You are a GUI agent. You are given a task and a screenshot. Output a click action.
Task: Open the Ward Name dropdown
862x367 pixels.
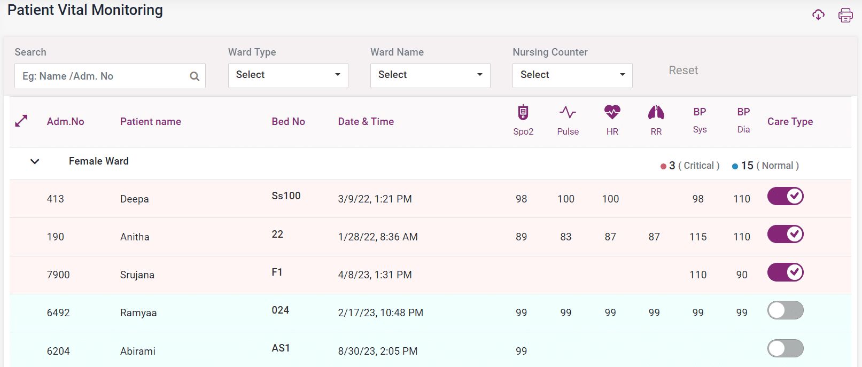[x=430, y=75]
